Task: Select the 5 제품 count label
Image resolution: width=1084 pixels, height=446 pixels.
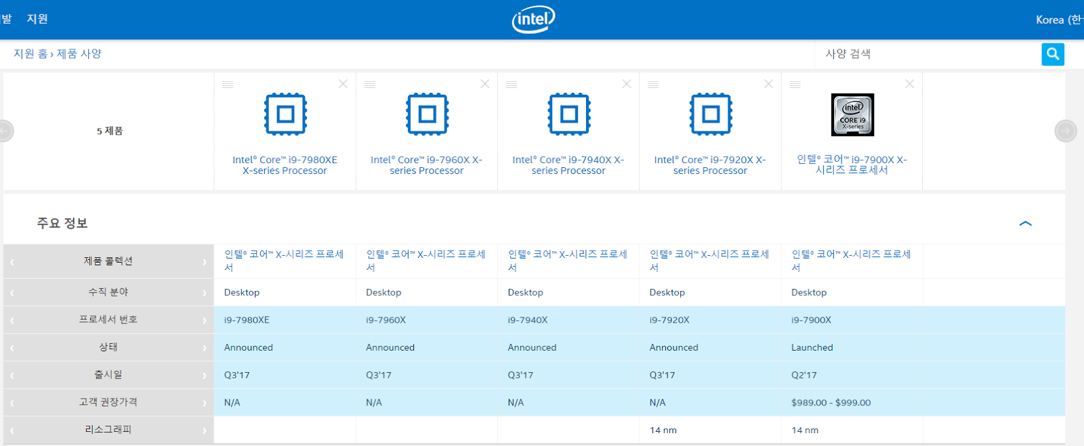Action: pos(110,131)
